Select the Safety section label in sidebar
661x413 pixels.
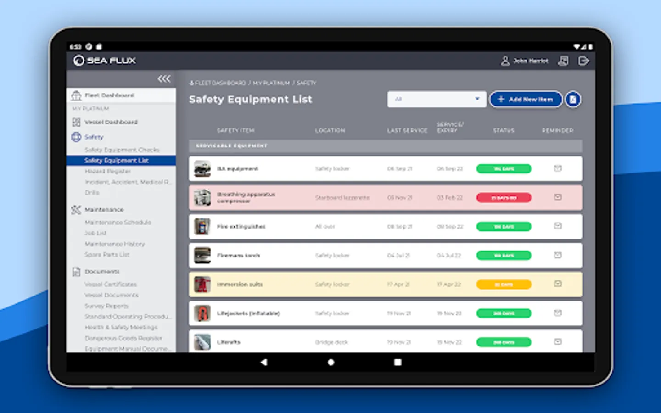(94, 137)
